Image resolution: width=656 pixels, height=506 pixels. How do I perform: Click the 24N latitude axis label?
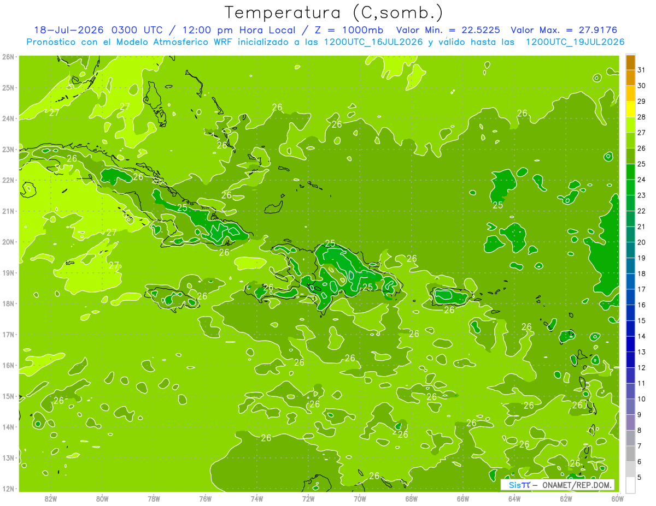pos(8,118)
